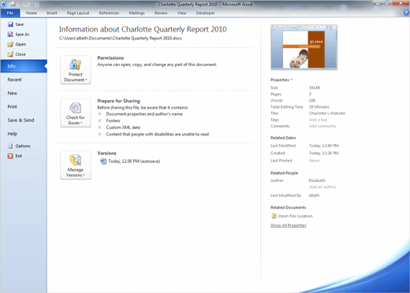Click the Open folder icon

[10, 44]
